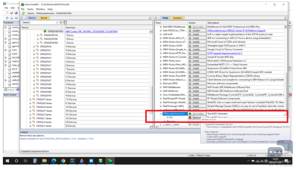Click the save icon in Keil toolbar
This screenshot has height=170, width=296.
16,13
